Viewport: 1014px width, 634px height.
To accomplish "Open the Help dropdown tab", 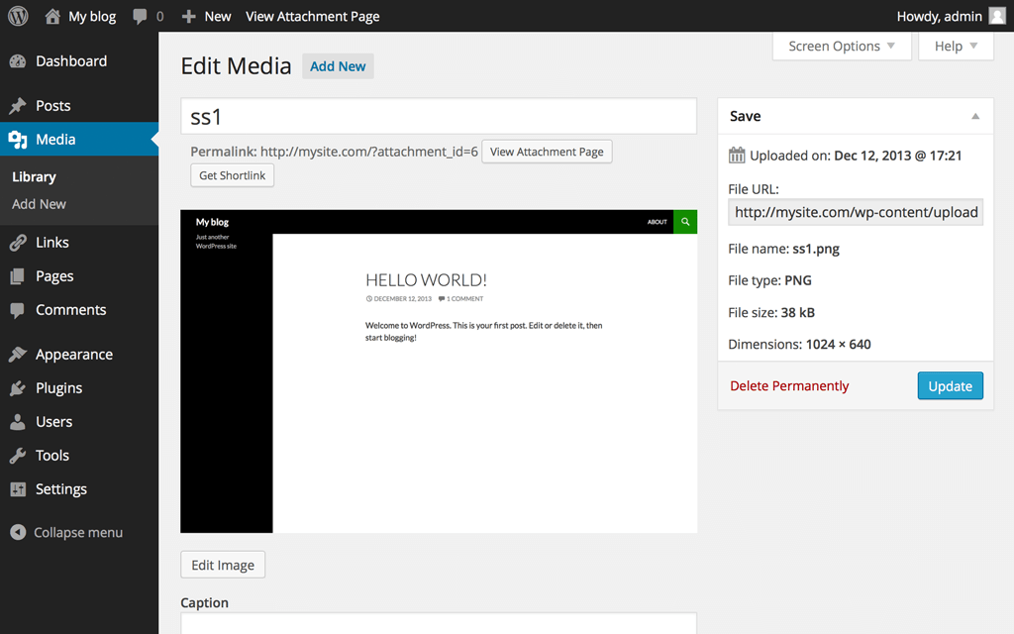I will pyautogui.click(x=956, y=46).
